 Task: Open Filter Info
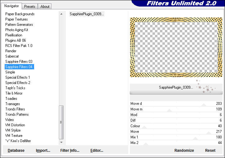[70, 151]
